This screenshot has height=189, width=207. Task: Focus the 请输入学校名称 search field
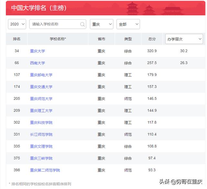point(58,24)
